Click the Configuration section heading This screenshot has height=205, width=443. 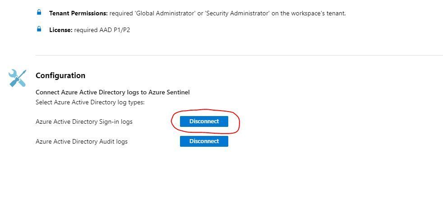coord(60,75)
